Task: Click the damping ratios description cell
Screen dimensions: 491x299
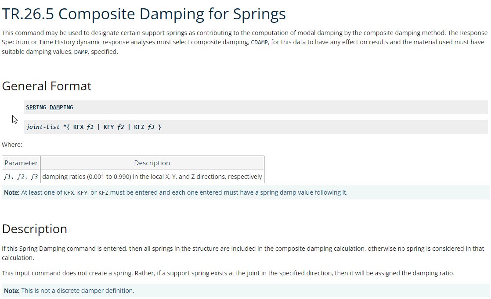Action: click(152, 177)
